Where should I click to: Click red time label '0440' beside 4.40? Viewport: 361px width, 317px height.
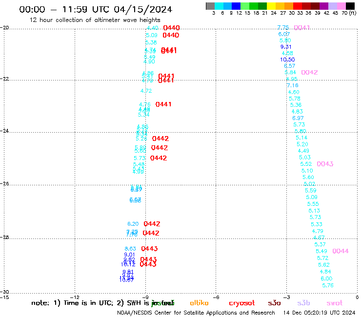pos(171,28)
